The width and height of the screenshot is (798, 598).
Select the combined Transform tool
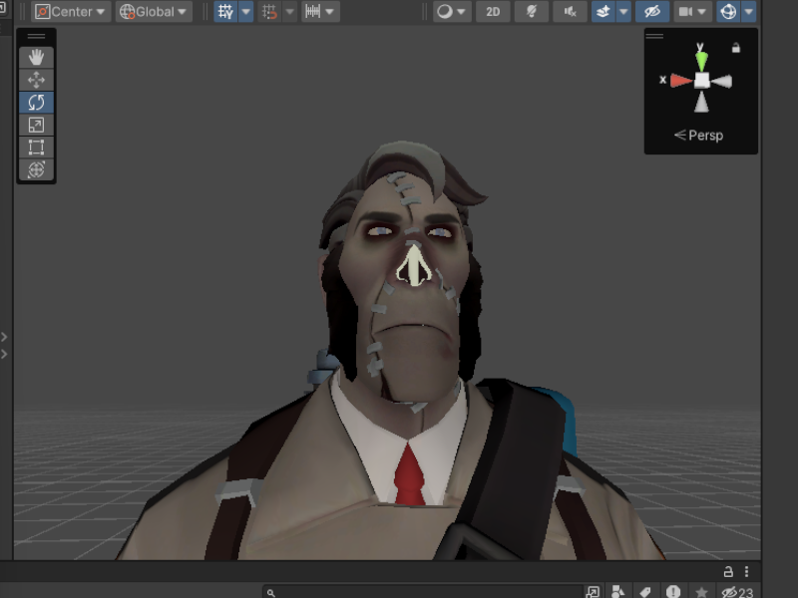point(36,169)
